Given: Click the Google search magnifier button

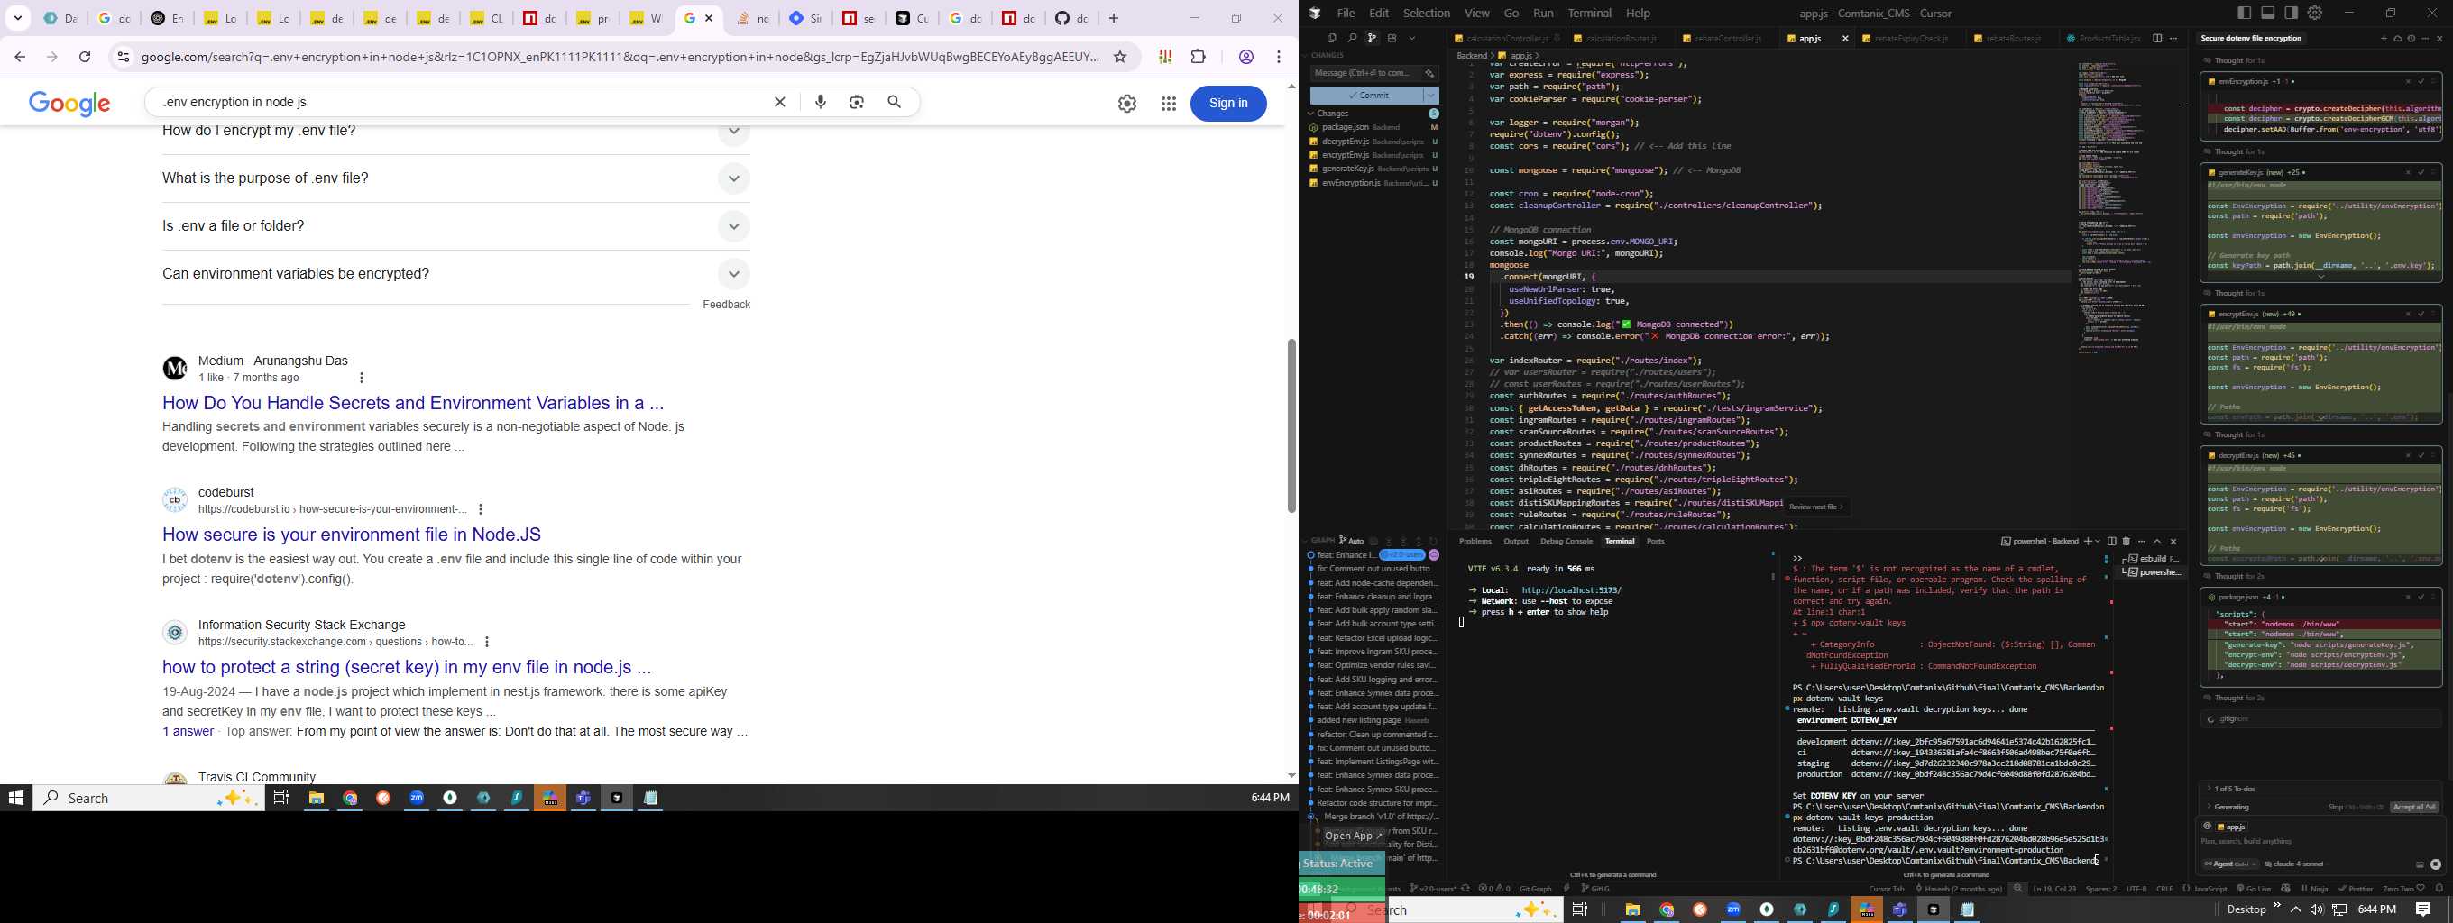Looking at the screenshot, I should click(x=894, y=102).
